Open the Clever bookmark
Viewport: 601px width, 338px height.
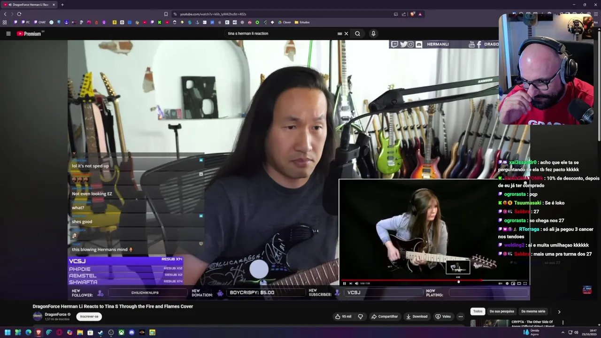point(285,22)
